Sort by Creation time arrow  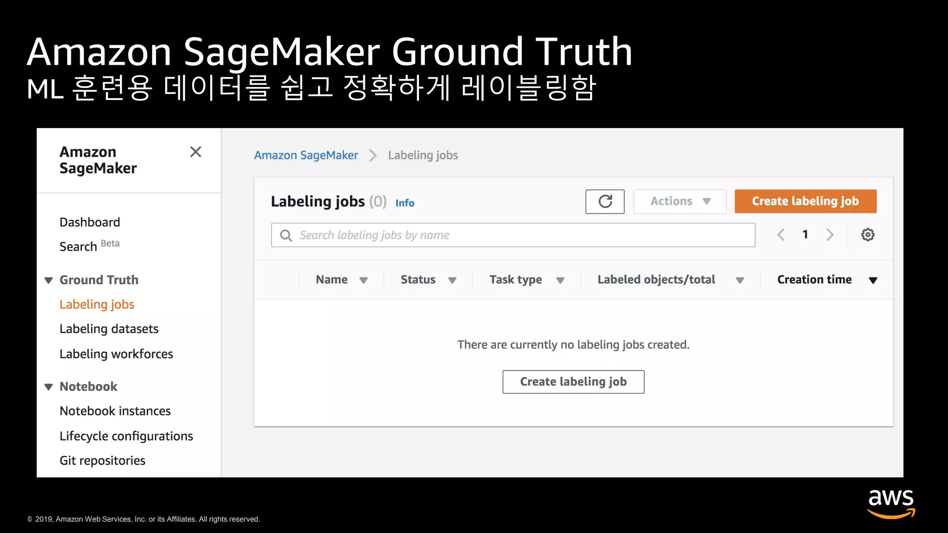[873, 280]
